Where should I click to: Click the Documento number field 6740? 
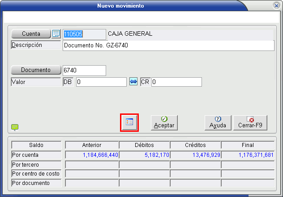click(x=84, y=70)
